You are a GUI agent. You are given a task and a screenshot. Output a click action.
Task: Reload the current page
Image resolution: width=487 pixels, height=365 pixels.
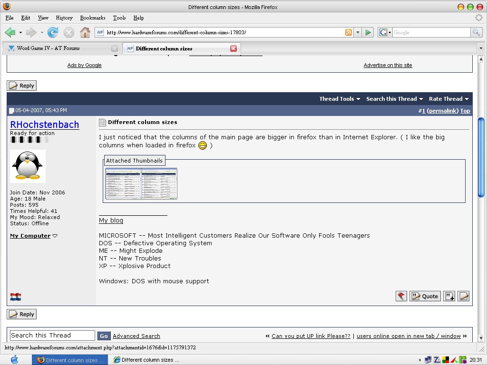(53, 32)
